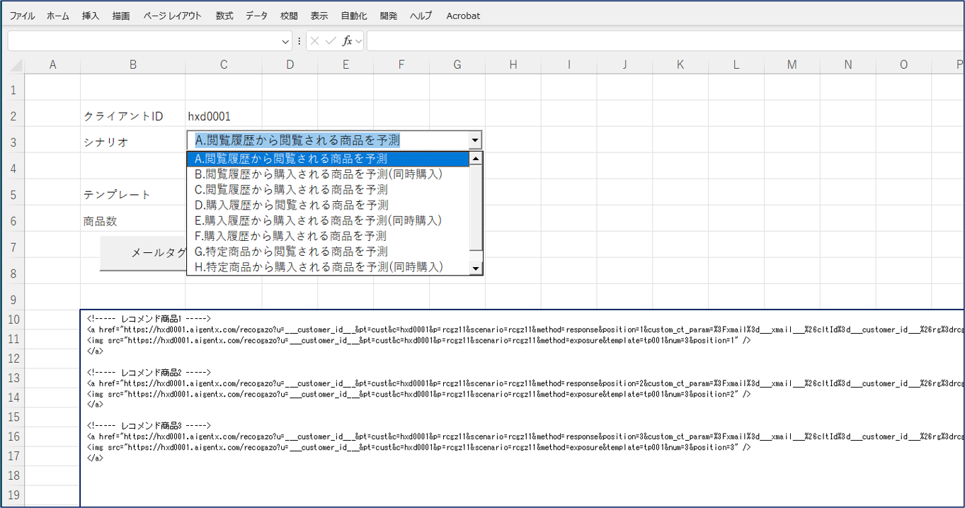Image resolution: width=965 pixels, height=508 pixels.
Task: Select the テンプレート label cell
Action: (133, 195)
